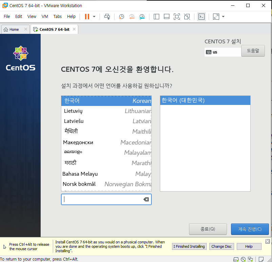Open the VM menu
Image resolution: width=272 pixels, height=262 pixels.
coord(45,17)
